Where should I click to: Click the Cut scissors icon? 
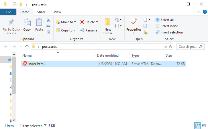[48, 20]
